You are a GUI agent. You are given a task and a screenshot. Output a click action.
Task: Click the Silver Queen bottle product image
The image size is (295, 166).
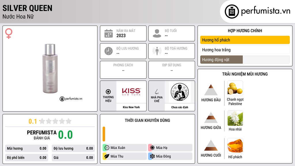[x=50, y=69]
